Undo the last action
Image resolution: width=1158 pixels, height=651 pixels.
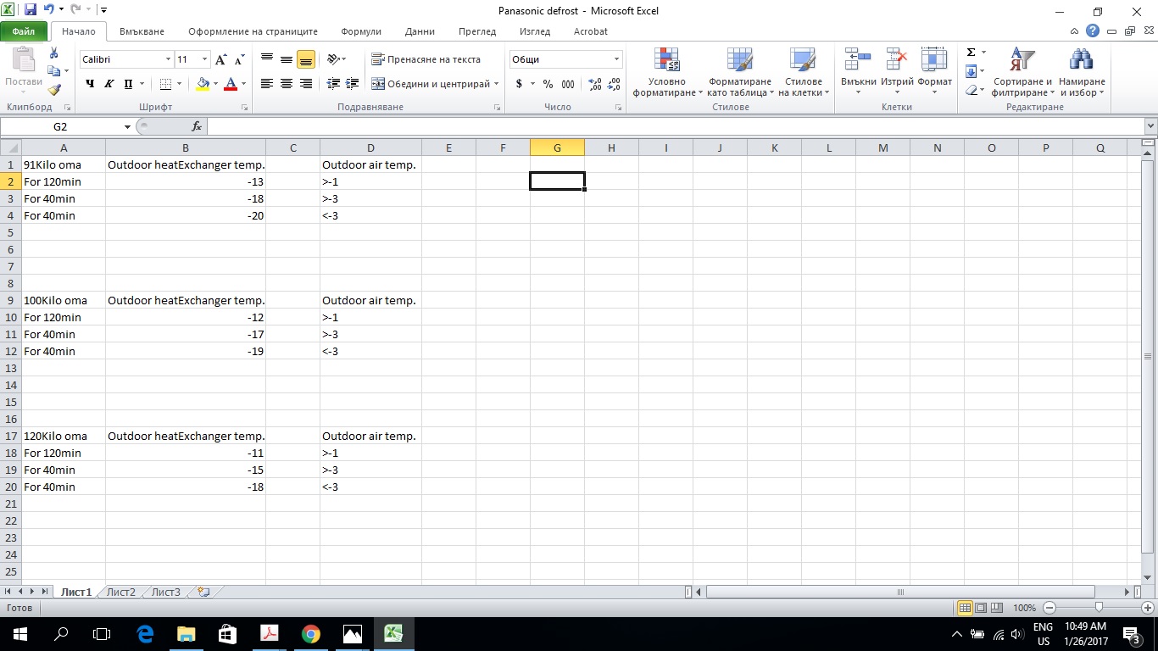coord(48,10)
